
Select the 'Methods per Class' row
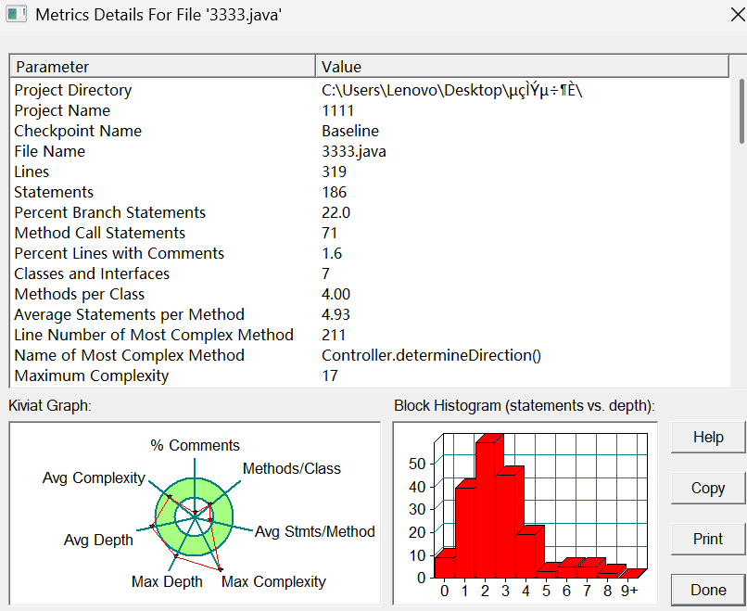(370, 295)
